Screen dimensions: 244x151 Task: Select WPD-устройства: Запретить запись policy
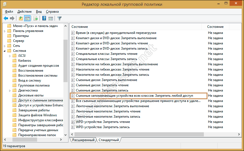tap(102, 127)
